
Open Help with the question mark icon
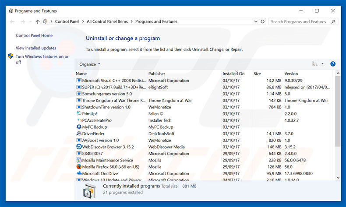(333, 64)
